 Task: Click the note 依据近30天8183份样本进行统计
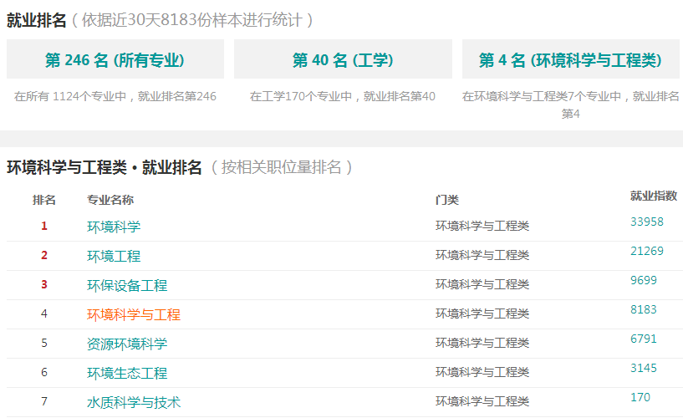[191, 20]
